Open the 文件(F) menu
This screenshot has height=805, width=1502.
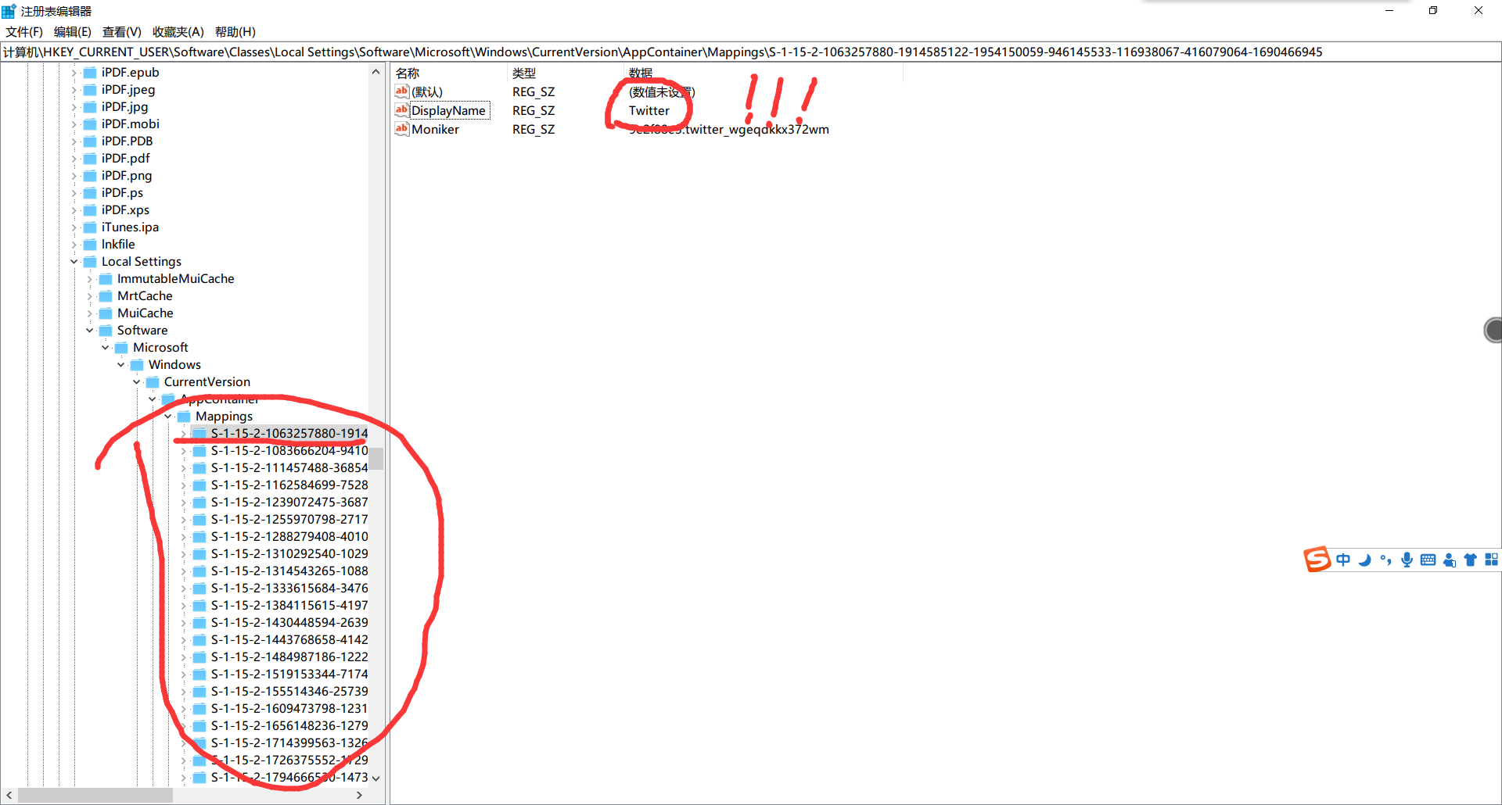click(24, 32)
